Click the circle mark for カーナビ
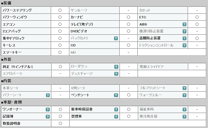208x128 pixels. coord(129,17)
